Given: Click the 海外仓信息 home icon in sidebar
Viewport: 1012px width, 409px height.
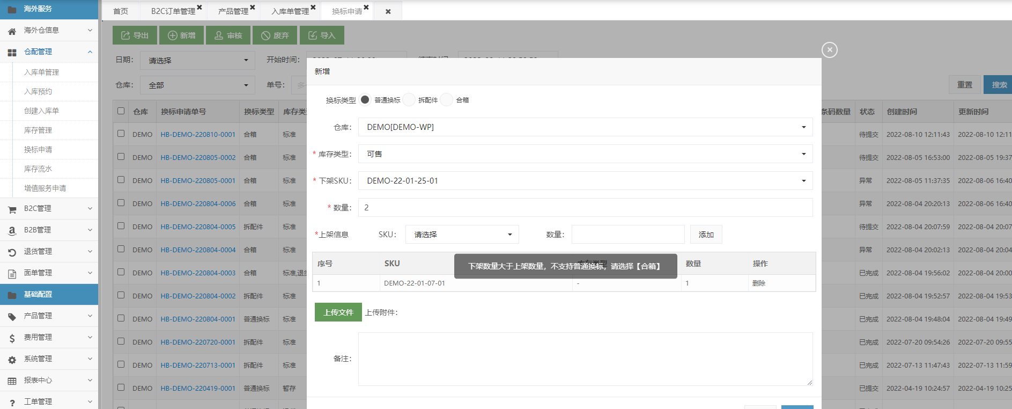Looking at the screenshot, I should [x=12, y=31].
